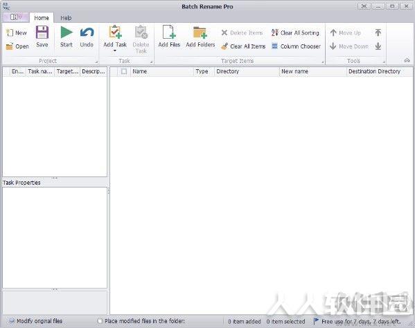Screen dimensions: 415x328
Task: Expand the Add Task dropdown arrow
Action: [115, 51]
